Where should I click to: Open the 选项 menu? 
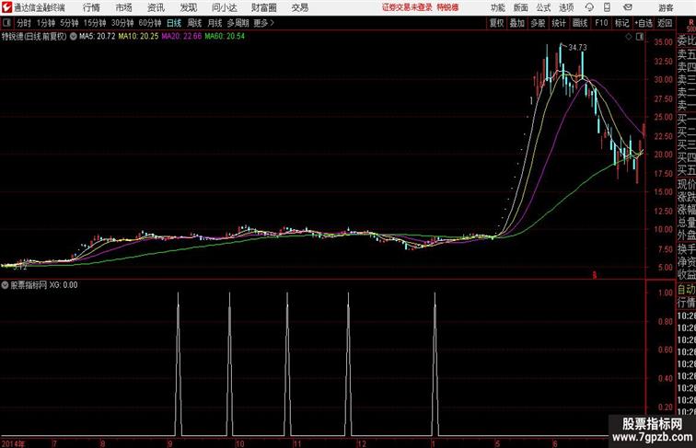pyautogui.click(x=566, y=7)
